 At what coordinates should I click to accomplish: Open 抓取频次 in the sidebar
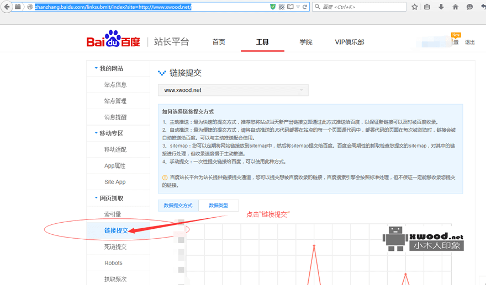point(115,279)
